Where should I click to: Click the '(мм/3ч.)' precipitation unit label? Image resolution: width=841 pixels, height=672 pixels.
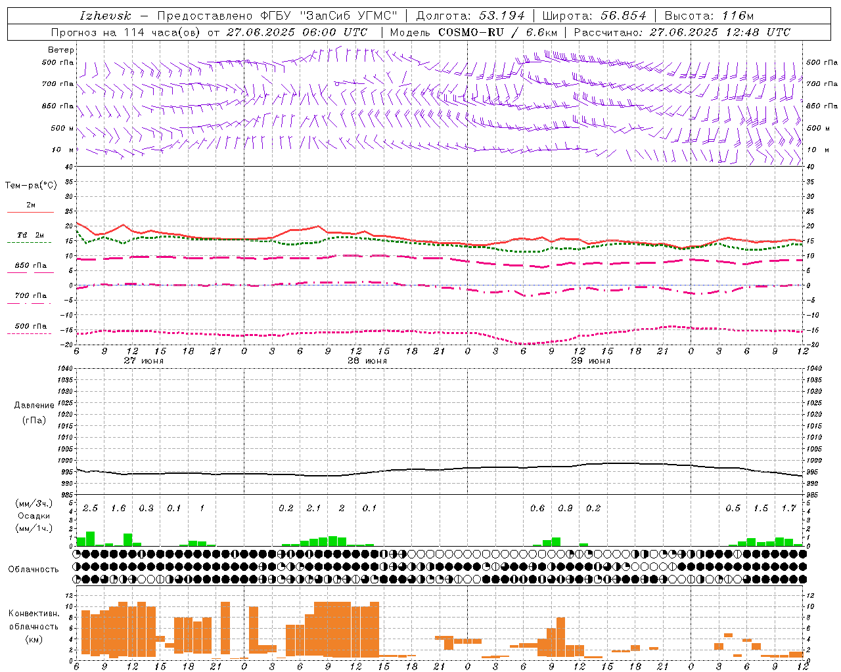34,503
